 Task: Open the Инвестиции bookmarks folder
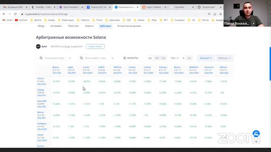66,20
